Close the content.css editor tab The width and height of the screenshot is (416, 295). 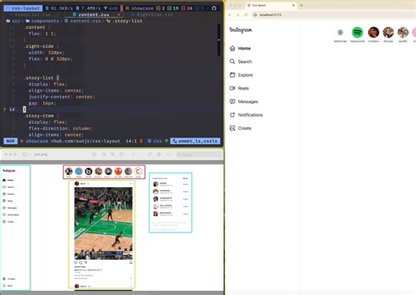pyautogui.click(x=118, y=14)
